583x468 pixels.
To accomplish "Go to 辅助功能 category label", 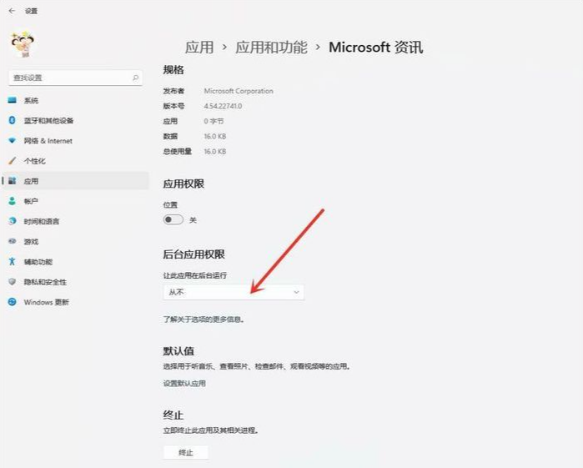I will pyautogui.click(x=38, y=262).
